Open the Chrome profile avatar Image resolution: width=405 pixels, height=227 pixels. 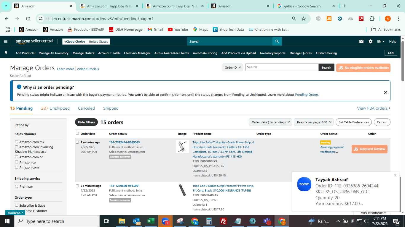coord(388,19)
